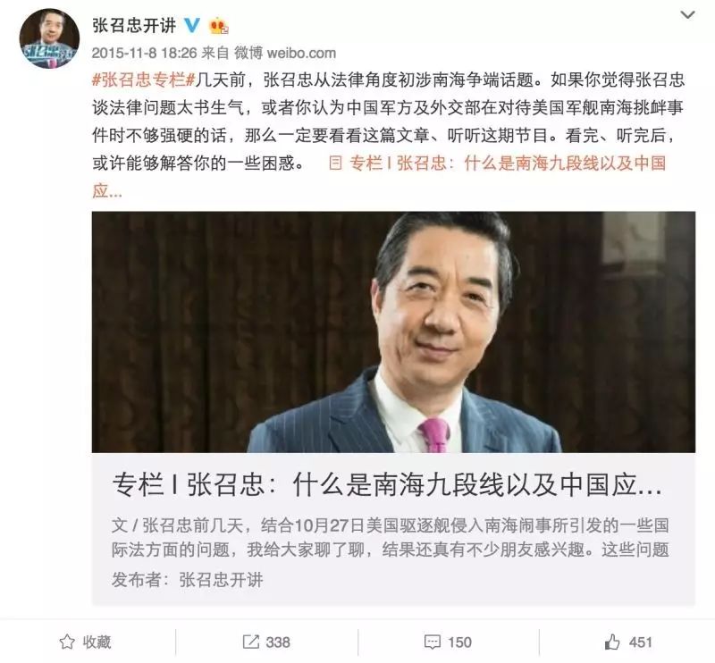Click the 收藏 collect label
The width and height of the screenshot is (715, 663).
pos(97,642)
